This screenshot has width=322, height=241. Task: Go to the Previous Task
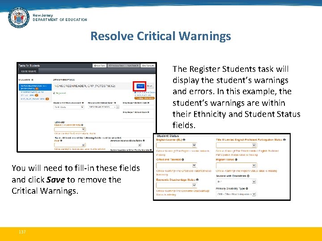tap(116, 66)
